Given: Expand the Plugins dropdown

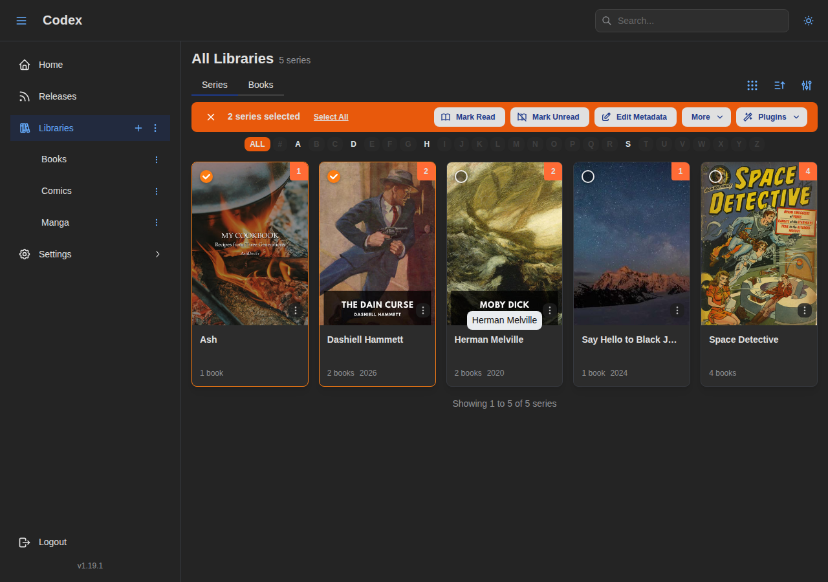Looking at the screenshot, I should click(x=772, y=117).
